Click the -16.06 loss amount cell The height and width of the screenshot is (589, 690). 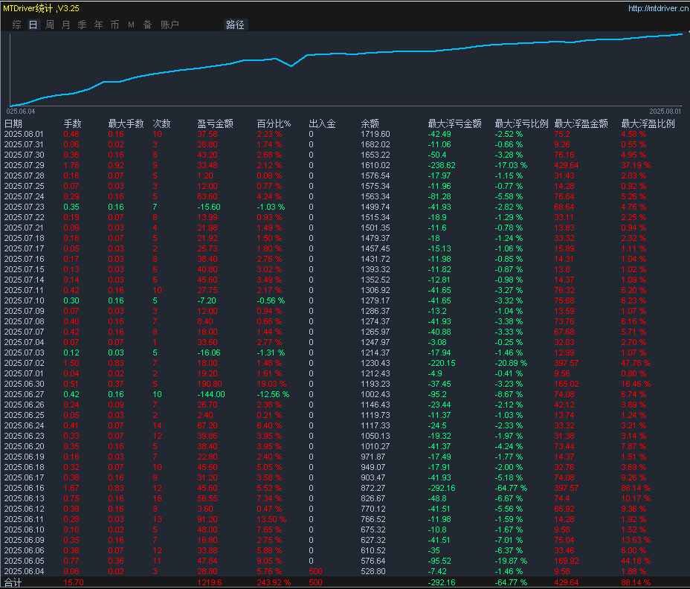point(209,353)
